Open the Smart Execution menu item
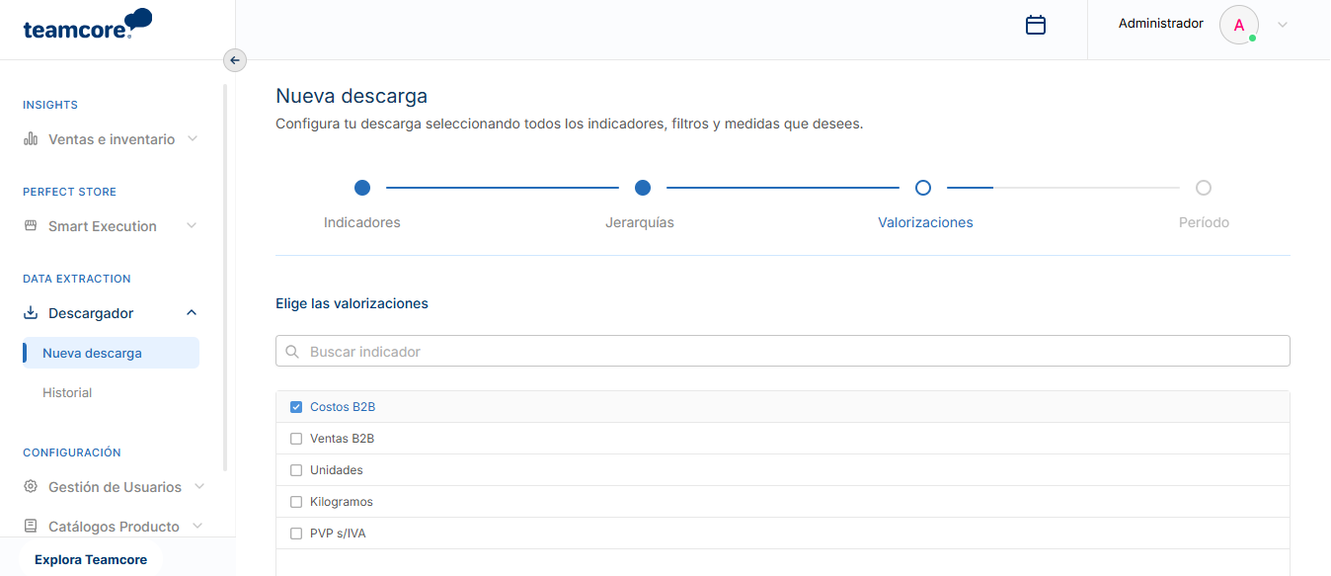Screen dimensions: 1331x576 tap(111, 226)
